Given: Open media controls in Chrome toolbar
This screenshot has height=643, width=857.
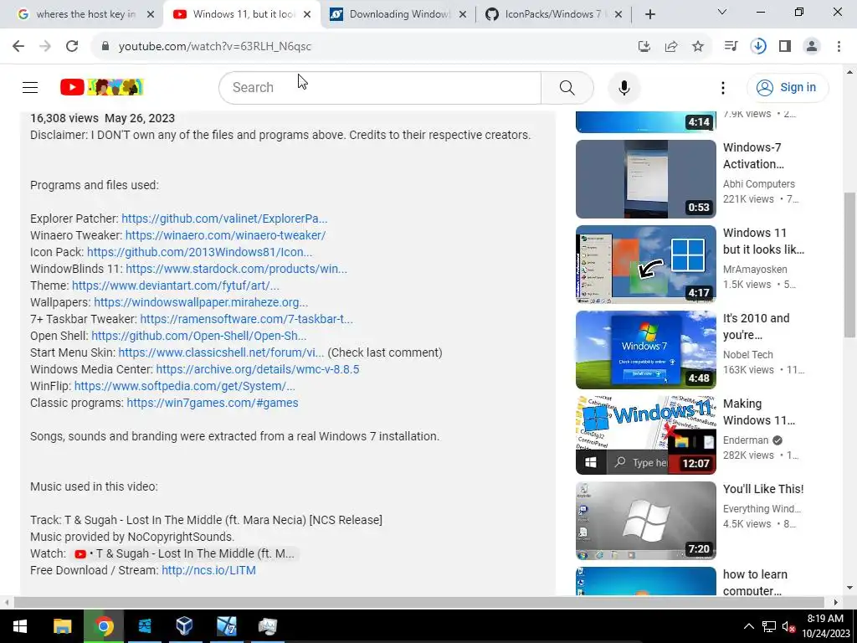Looking at the screenshot, I should [x=731, y=47].
